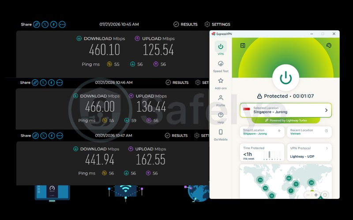This screenshot has height=220, width=353.
Task: Open SETTINGS in the 10:45 AM test header
Action: (x=218, y=24)
